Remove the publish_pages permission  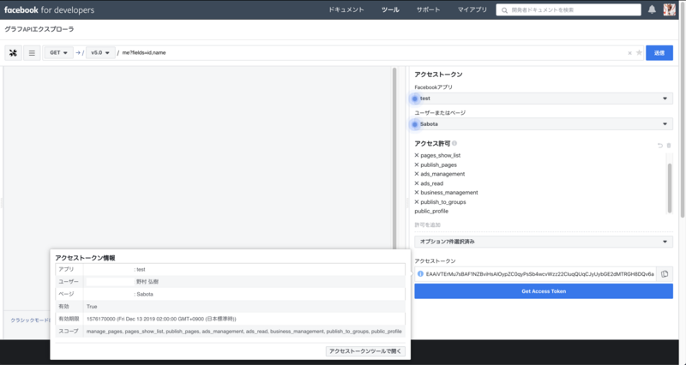417,165
